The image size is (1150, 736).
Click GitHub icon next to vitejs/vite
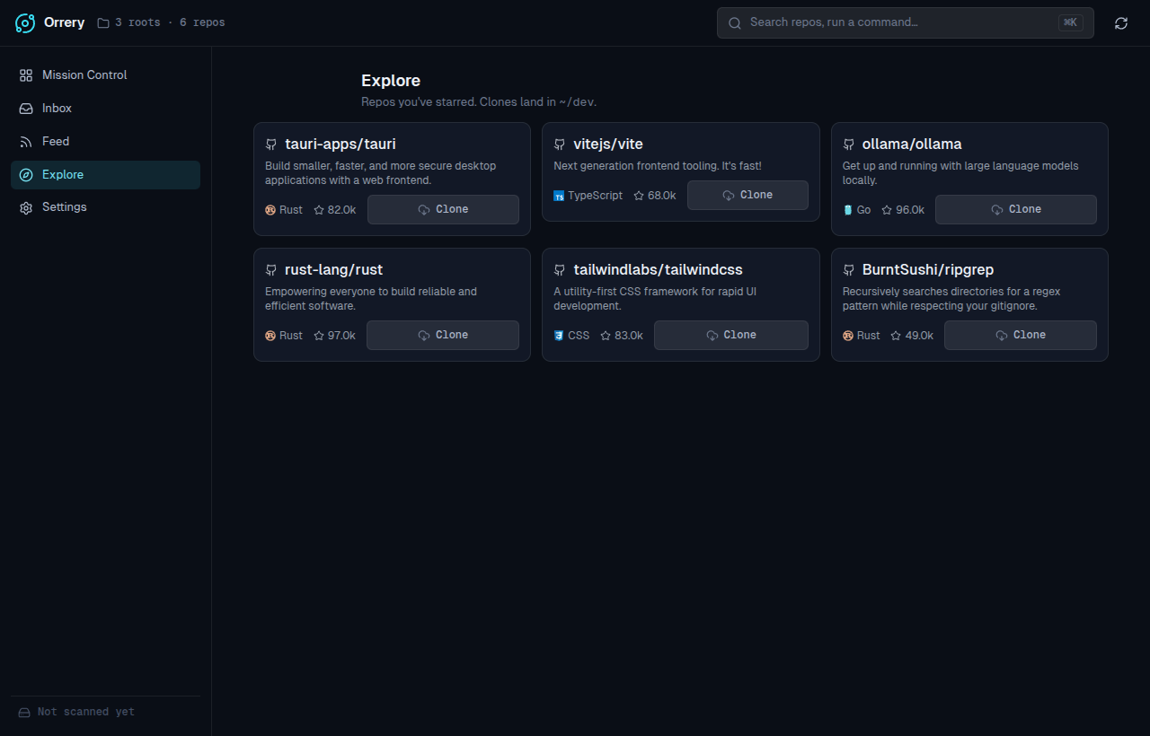[x=560, y=145]
